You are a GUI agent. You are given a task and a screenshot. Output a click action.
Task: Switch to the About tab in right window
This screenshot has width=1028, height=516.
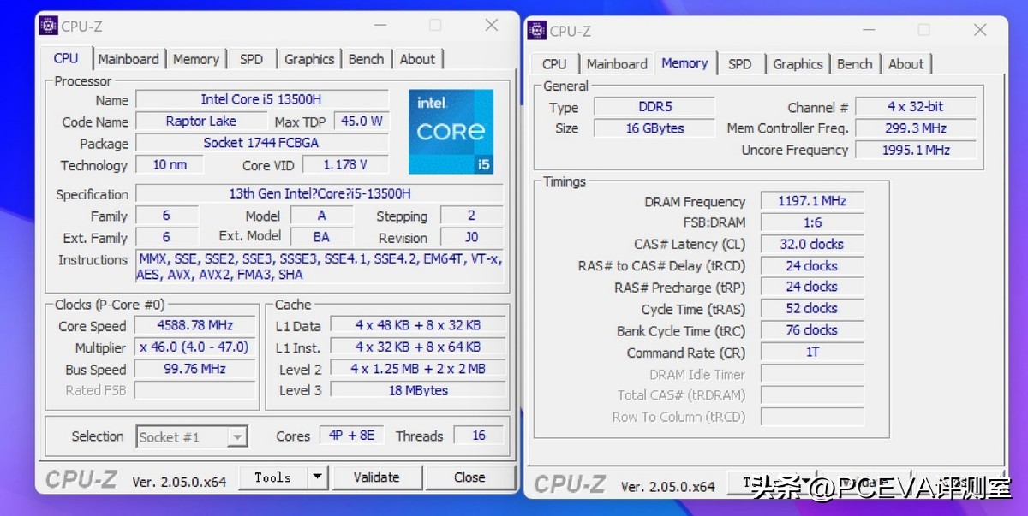pyautogui.click(x=906, y=63)
